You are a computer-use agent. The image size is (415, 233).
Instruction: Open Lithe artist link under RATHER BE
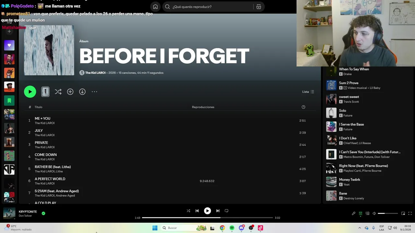point(59,172)
